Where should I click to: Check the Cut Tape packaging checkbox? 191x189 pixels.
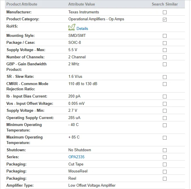pyautogui.click(x=165, y=165)
